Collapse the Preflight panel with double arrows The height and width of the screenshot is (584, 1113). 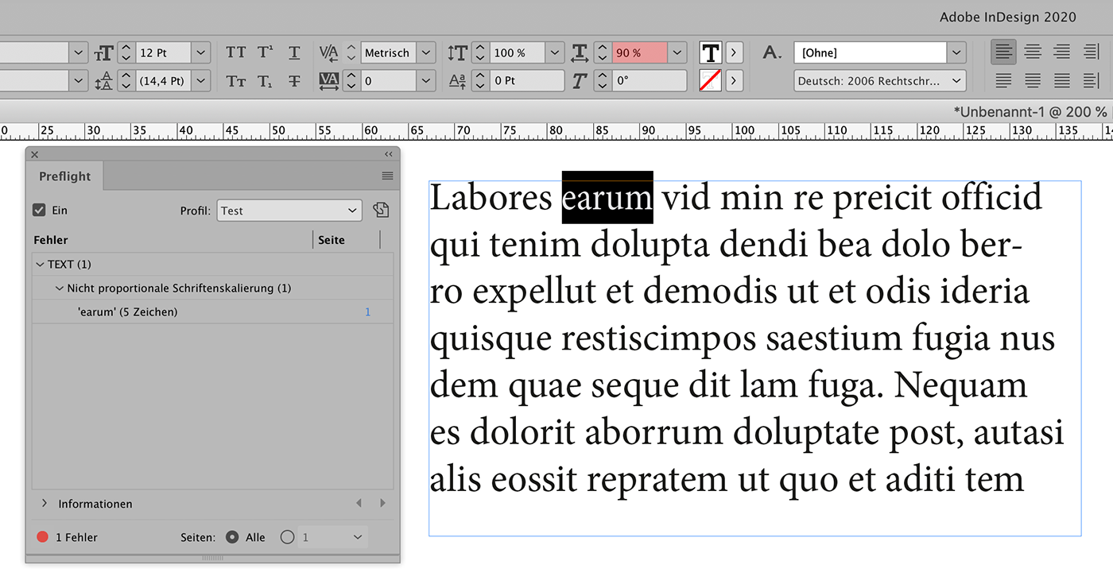[389, 154]
